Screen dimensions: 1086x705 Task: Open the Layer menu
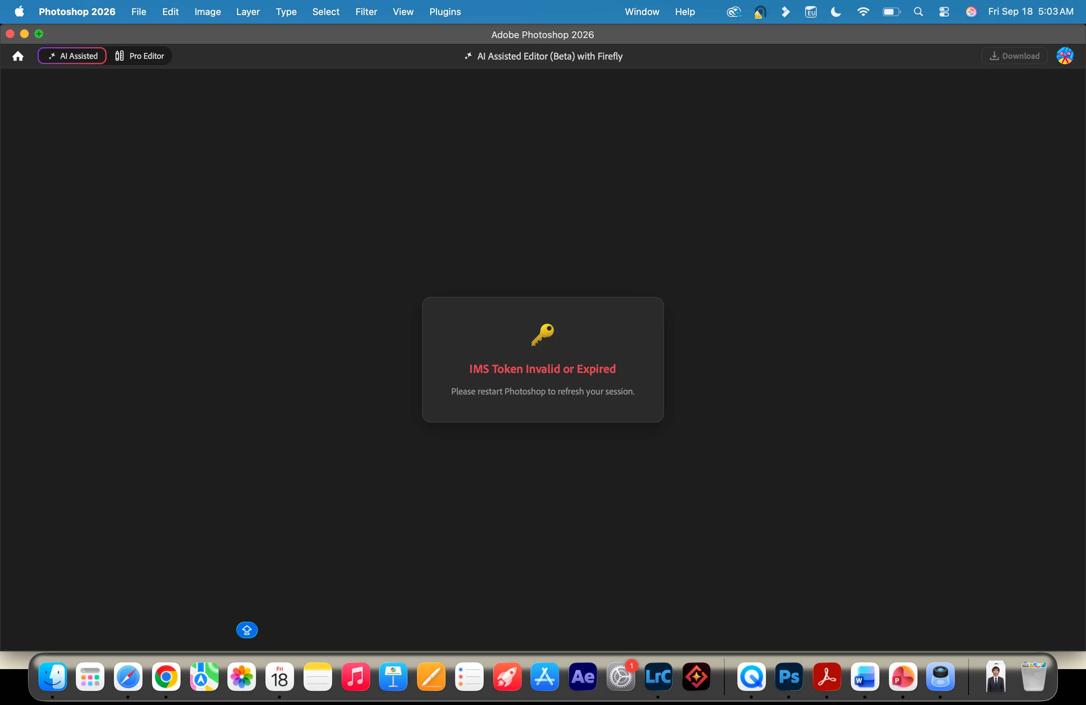[248, 11]
